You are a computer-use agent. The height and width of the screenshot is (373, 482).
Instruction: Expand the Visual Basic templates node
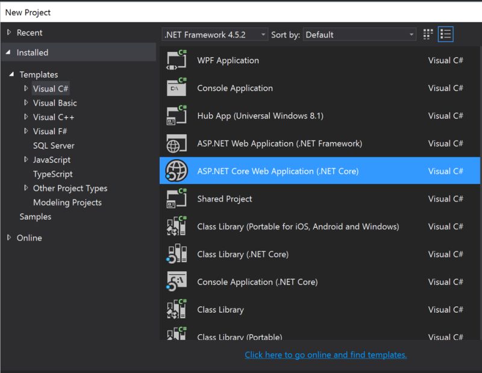[x=55, y=102]
